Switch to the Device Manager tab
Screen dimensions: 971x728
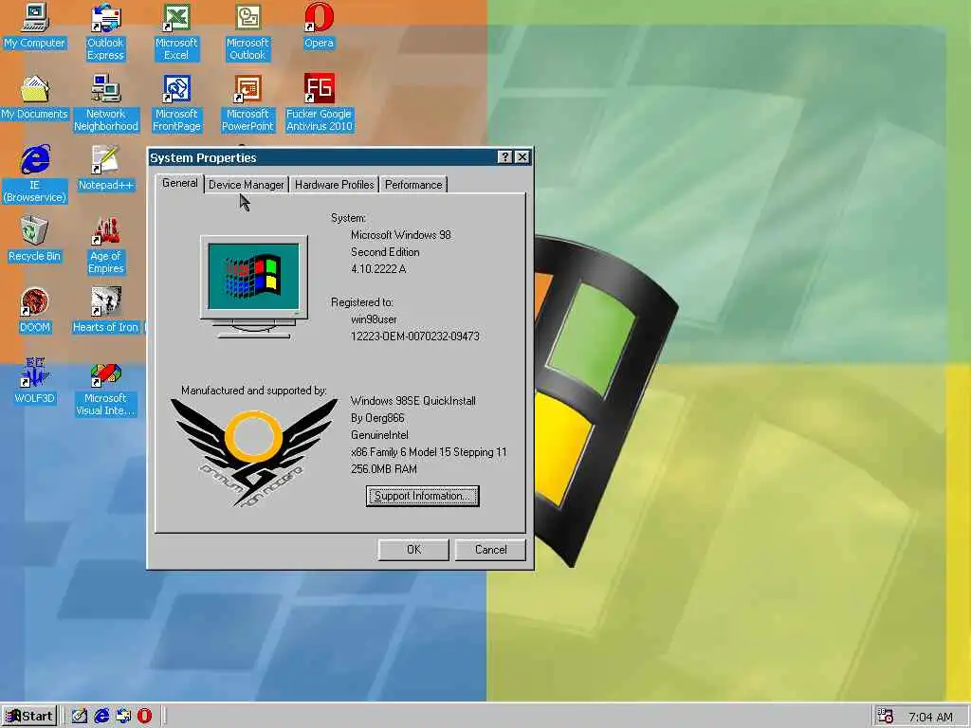[246, 185]
